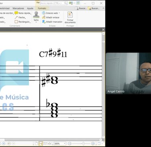Select the Nota rápida sticky note tool
151x147 pixels.
[x=23, y=13]
